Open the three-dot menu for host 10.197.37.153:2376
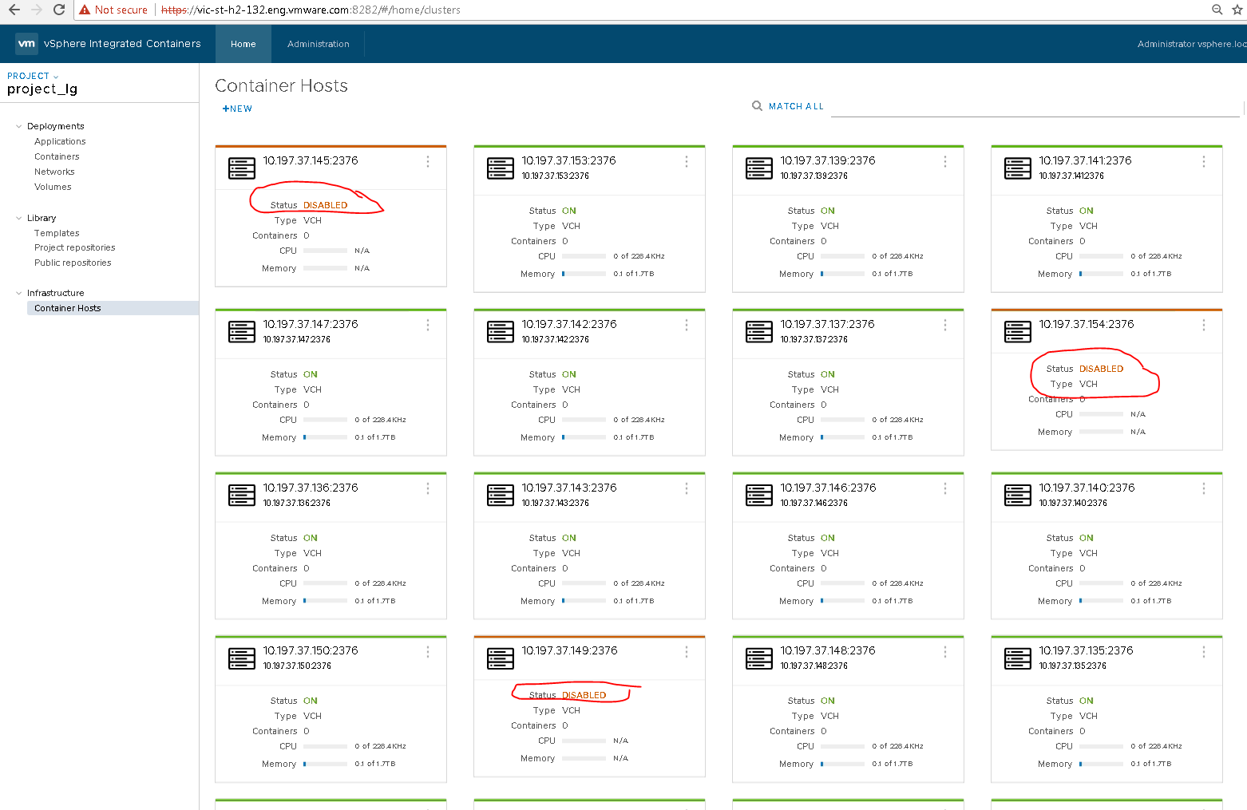The image size is (1247, 810). point(687,161)
